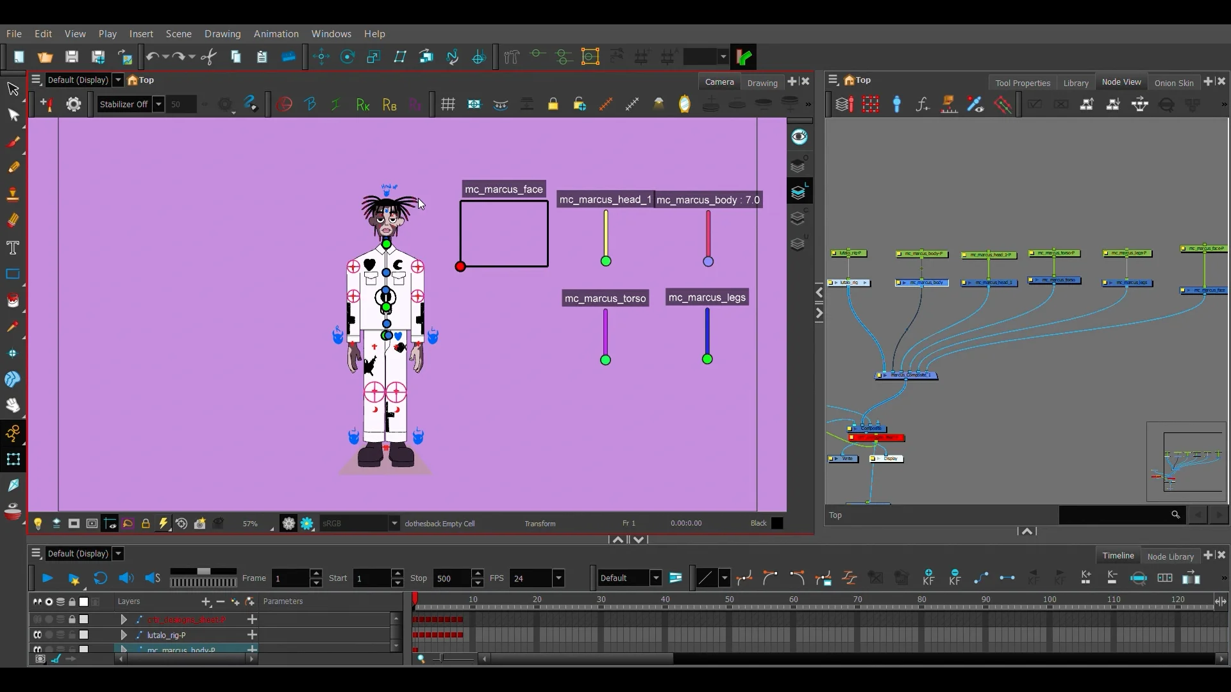1231x692 pixels.
Task: Click the Play button in timeline
Action: [47, 579]
